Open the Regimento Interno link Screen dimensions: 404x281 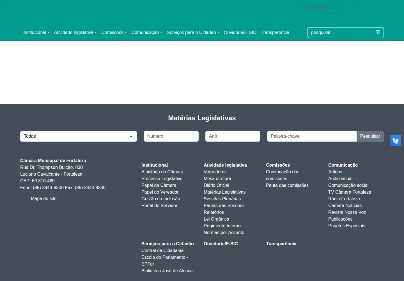(x=222, y=226)
